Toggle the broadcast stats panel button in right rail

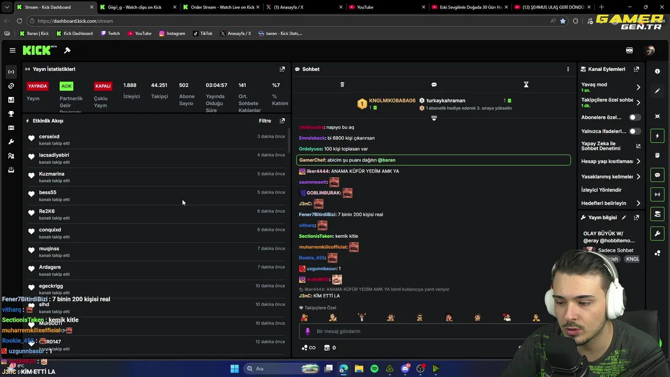(x=657, y=194)
